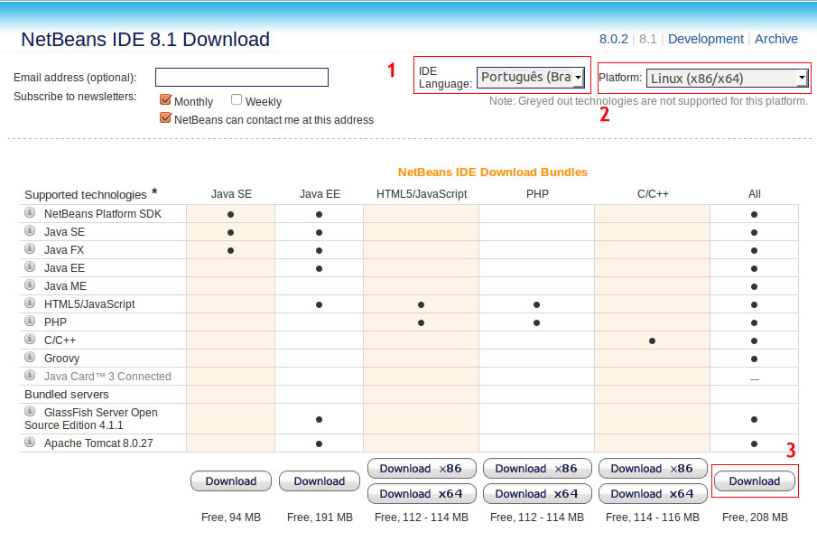Uncheck the Monthly newsletter checkbox
Image resolution: width=817 pixels, height=541 pixels.
(x=166, y=99)
